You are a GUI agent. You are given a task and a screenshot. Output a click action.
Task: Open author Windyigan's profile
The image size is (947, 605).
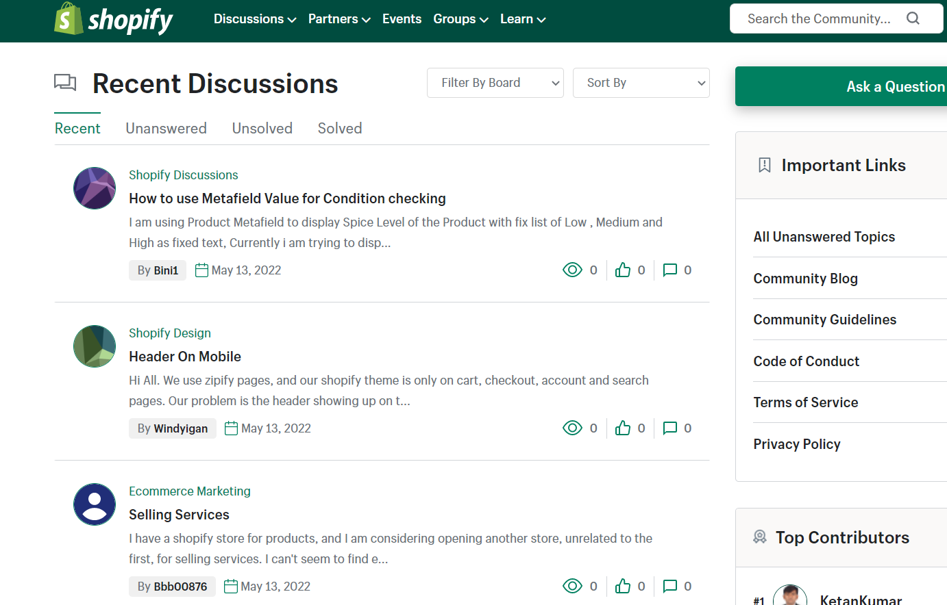click(181, 428)
